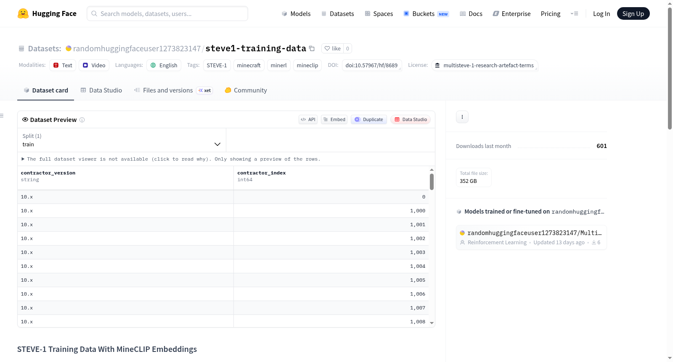Image resolution: width=673 pixels, height=362 pixels.
Task: Switch to the Dataset card tab
Action: 45,90
